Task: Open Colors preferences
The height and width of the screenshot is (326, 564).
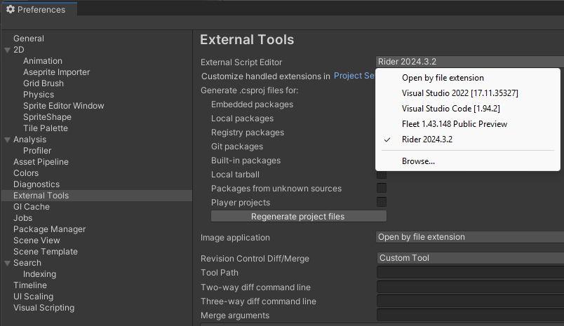Action: click(26, 173)
